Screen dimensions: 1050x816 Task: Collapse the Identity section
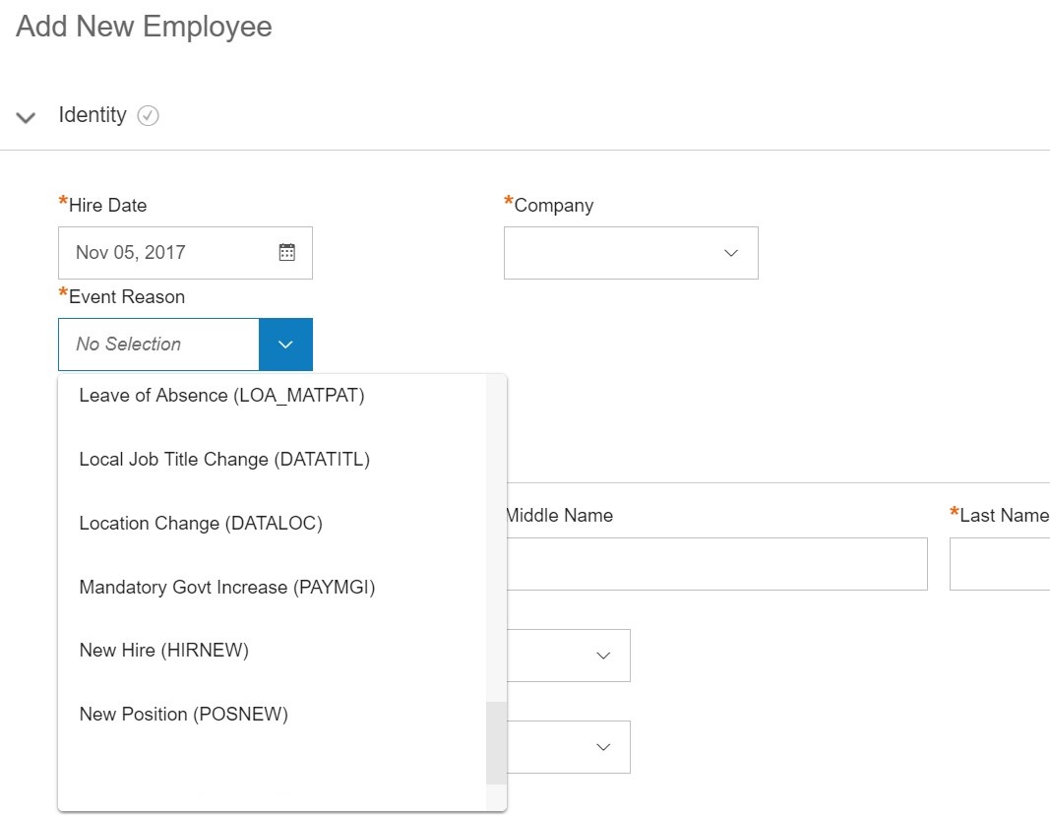coord(26,118)
